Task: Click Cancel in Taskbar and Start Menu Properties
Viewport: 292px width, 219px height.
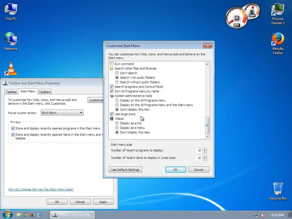Action: coord(80,202)
